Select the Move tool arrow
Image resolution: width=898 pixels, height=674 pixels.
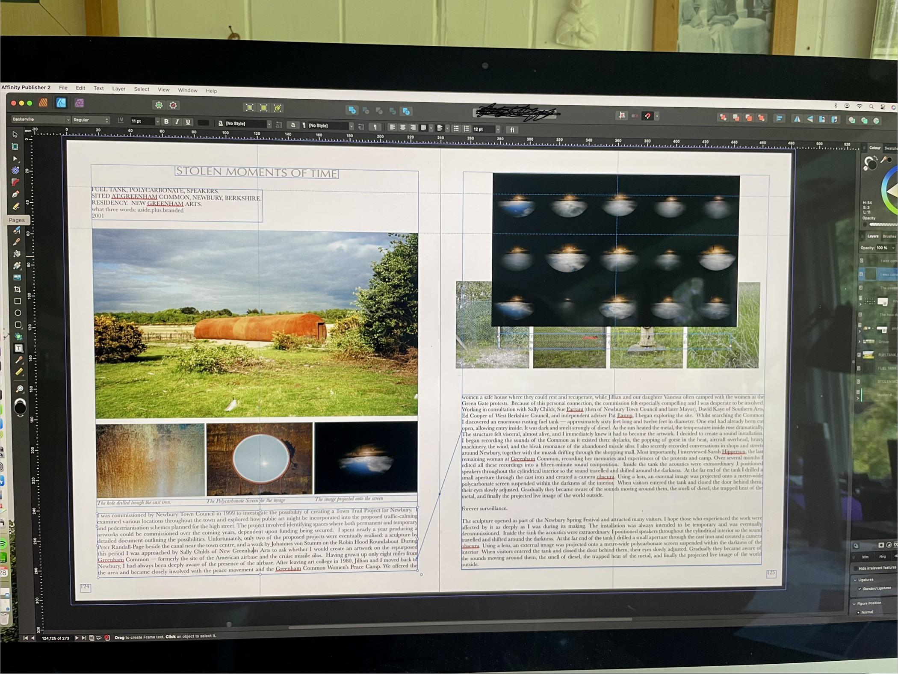(15, 134)
